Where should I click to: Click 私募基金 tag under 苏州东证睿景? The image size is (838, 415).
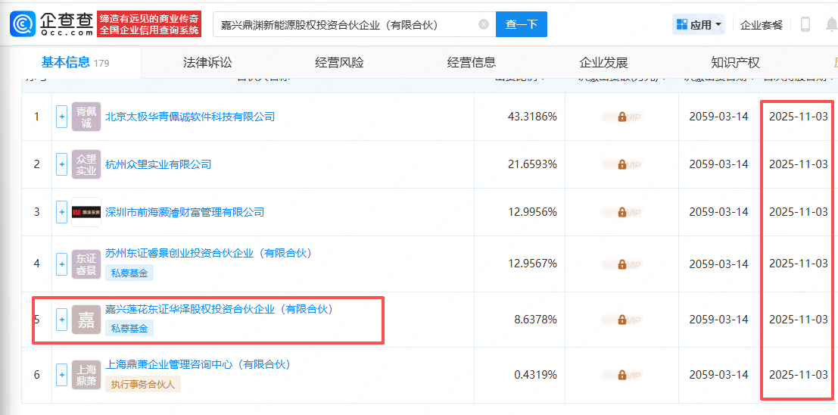129,273
